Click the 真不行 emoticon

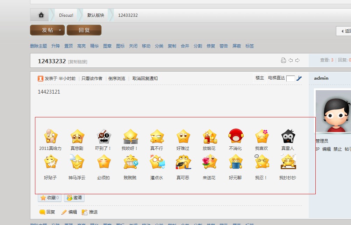(x=157, y=136)
